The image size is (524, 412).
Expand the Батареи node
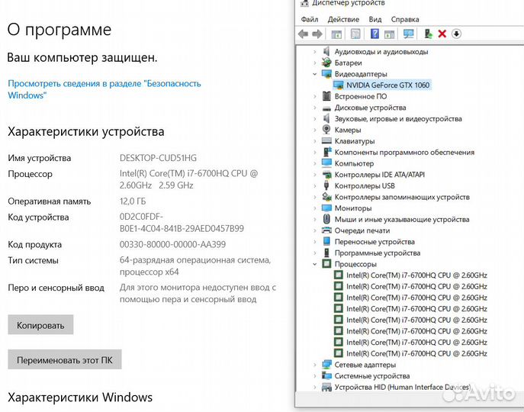pos(314,63)
